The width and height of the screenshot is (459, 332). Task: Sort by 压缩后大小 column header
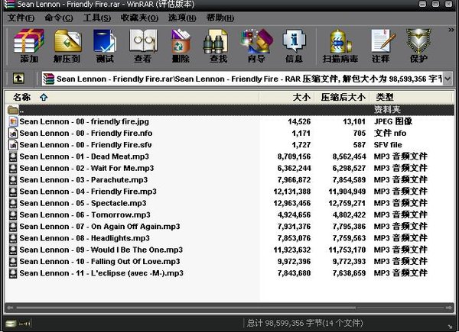pos(342,97)
